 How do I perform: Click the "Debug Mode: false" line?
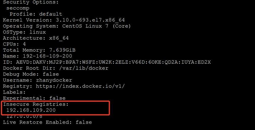31,74
